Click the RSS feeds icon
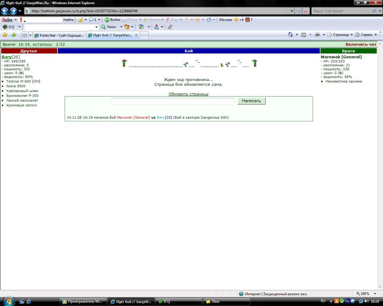Screen dimensions: 383x306 [304, 35]
